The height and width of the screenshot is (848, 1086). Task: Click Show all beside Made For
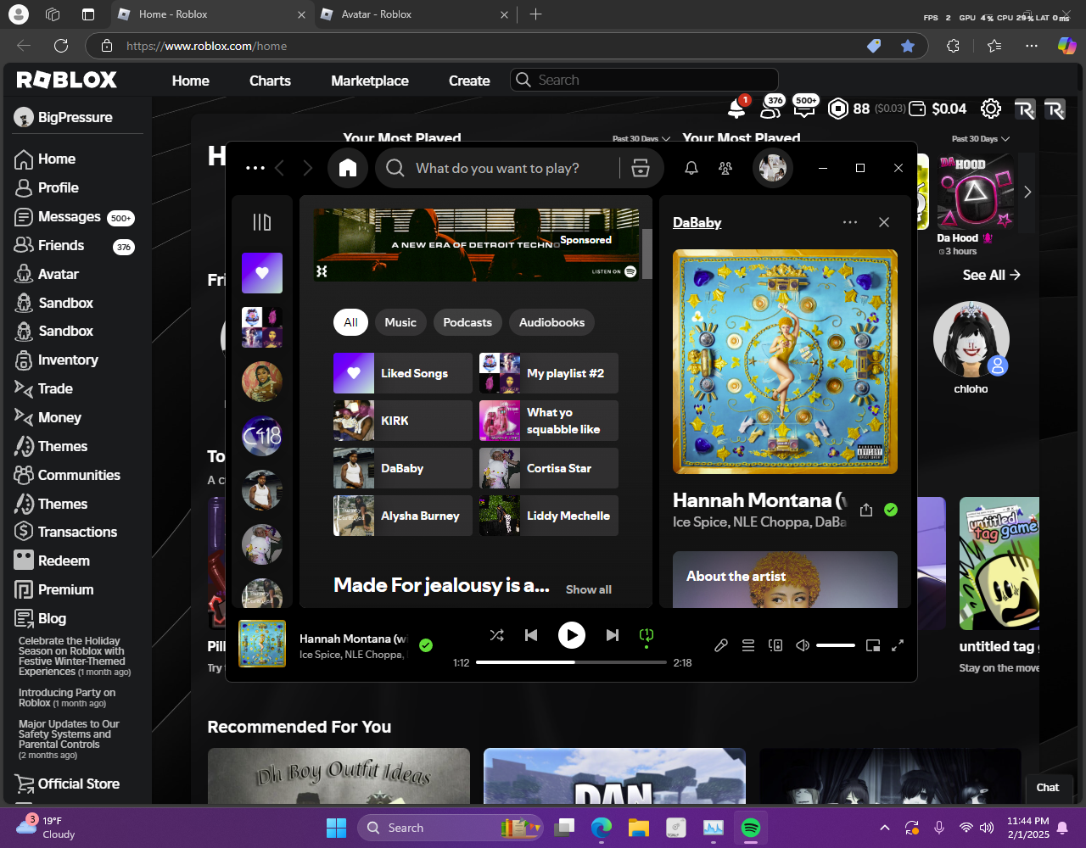pyautogui.click(x=589, y=589)
